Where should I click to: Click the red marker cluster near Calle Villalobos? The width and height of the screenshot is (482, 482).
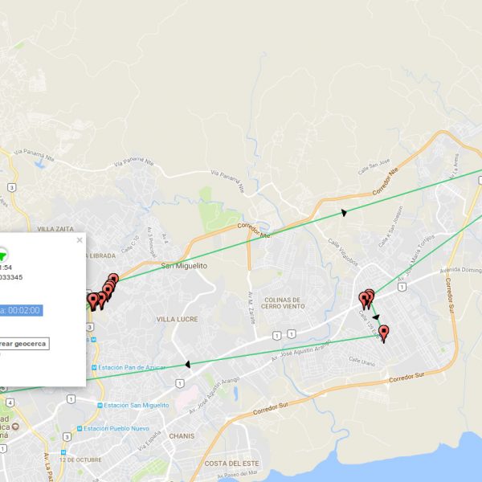coord(366,299)
